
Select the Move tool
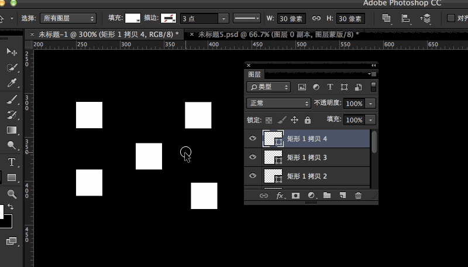tap(11, 53)
